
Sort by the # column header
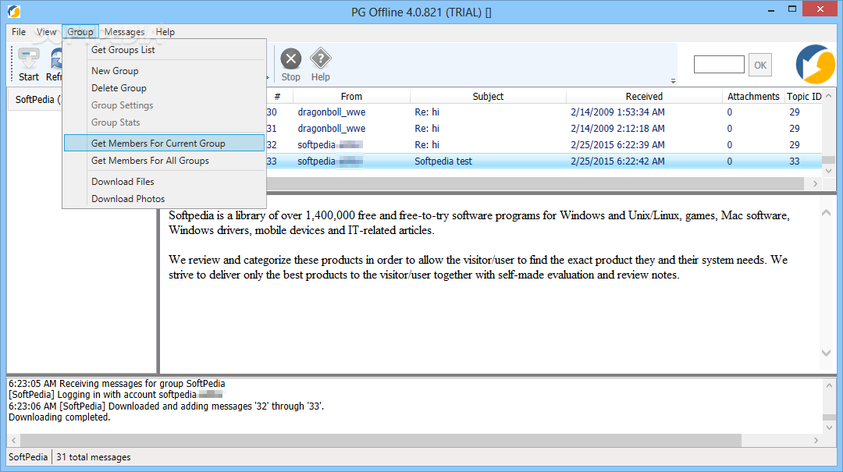click(277, 96)
